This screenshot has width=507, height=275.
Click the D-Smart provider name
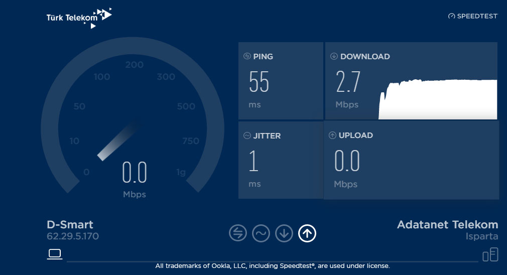70,224
